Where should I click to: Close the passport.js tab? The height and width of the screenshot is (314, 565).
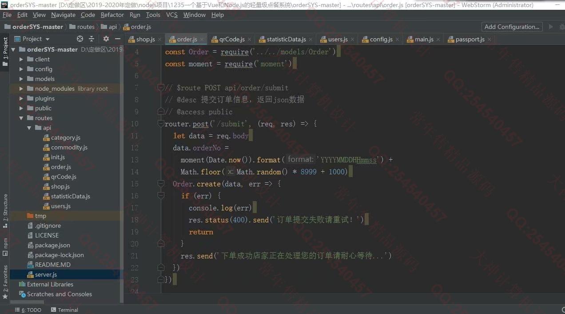[489, 40]
